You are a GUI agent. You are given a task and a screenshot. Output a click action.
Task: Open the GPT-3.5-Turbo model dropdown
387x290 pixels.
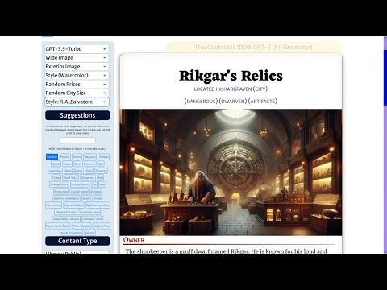pos(77,49)
